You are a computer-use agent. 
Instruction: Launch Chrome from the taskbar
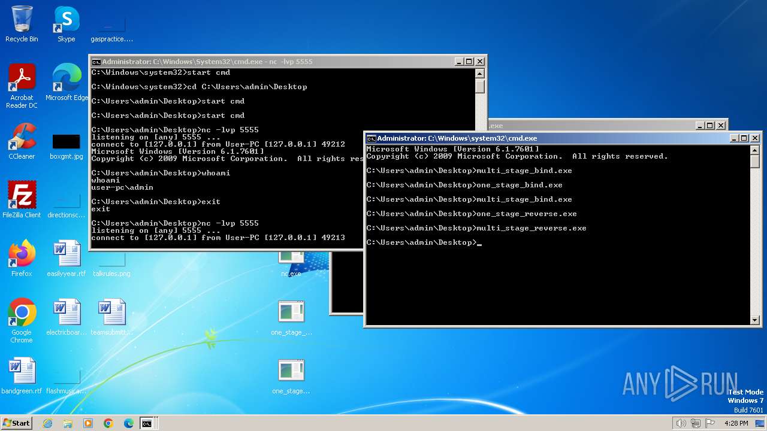click(x=108, y=423)
